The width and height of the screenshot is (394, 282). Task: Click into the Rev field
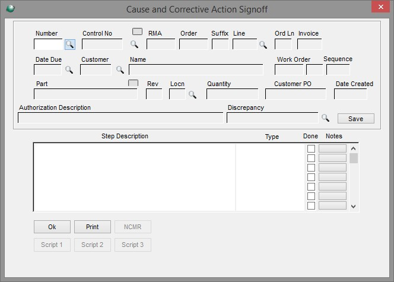click(x=154, y=94)
